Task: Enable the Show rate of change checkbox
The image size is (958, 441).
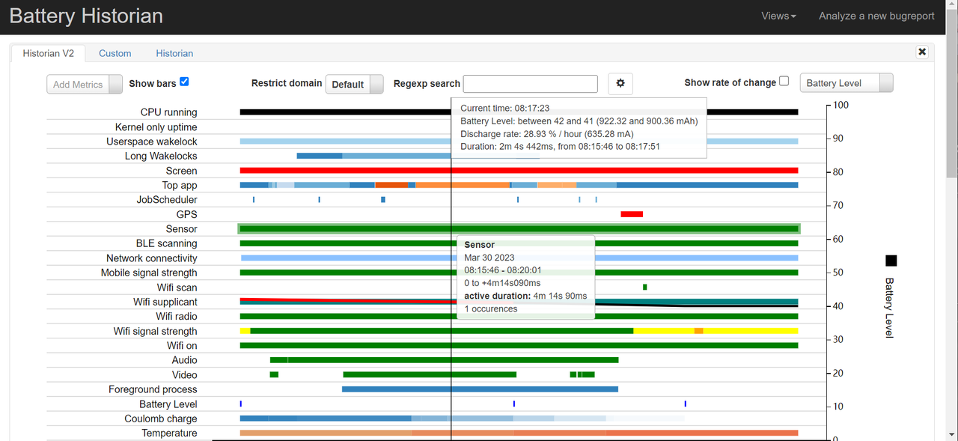Action: click(784, 81)
